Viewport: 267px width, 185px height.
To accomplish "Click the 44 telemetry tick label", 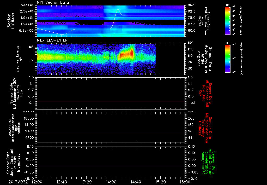I will 190,137.
